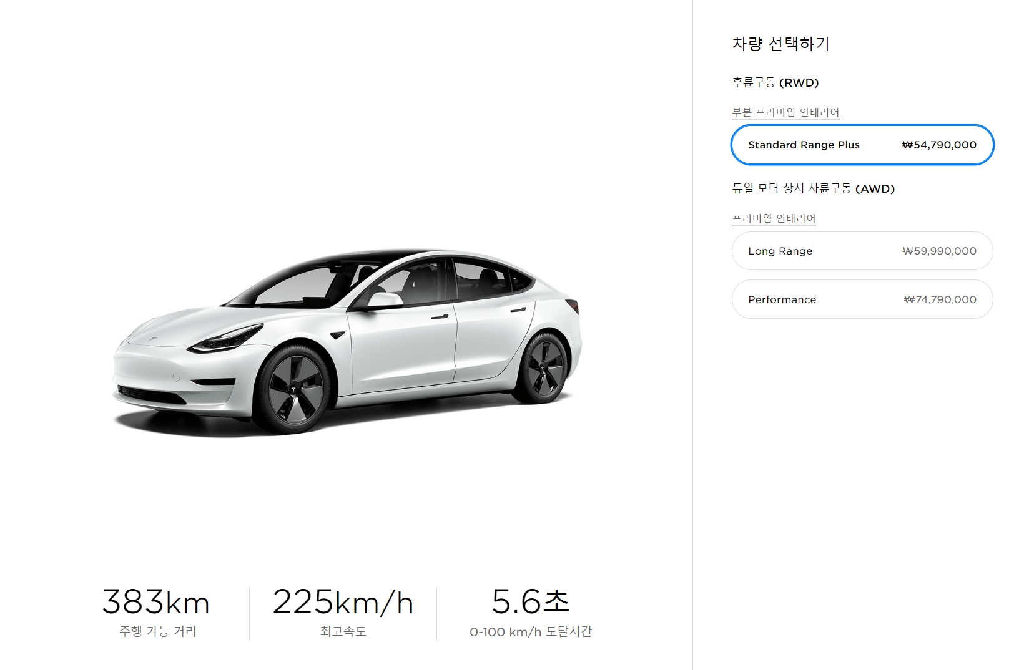Select the Standard Range Plus option

tap(862, 145)
